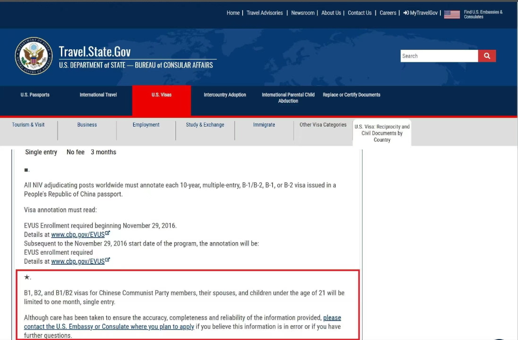
Task: Open Replace or Certify Documents menu
Action: point(352,95)
